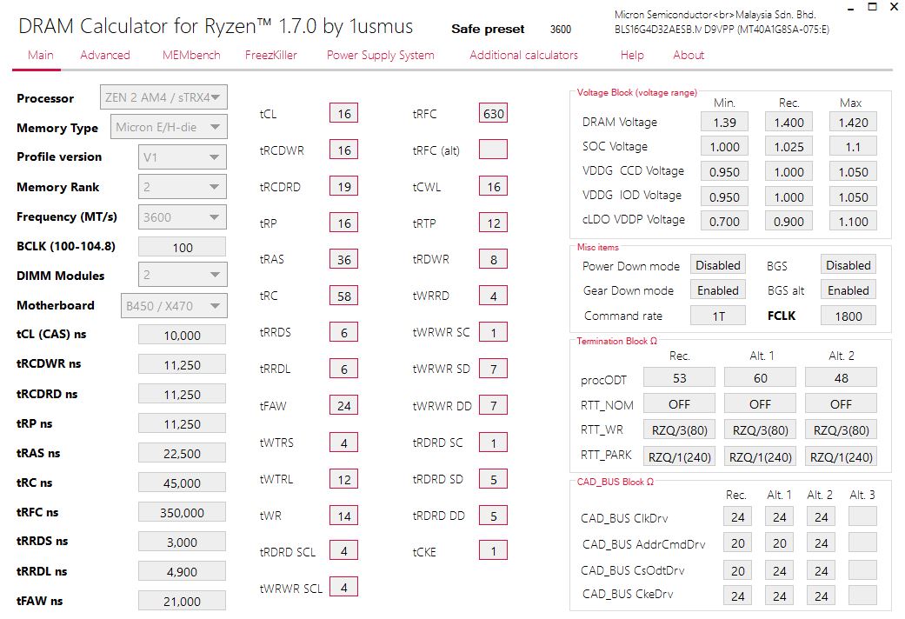The width and height of the screenshot is (905, 619).
Task: Go to FreezKiller tab
Action: tap(270, 55)
